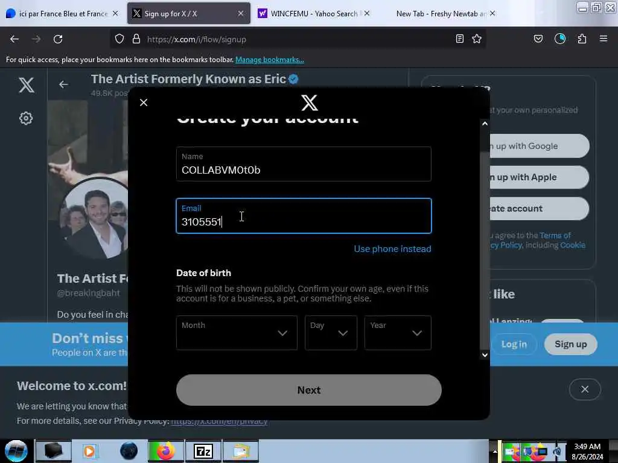
Task: Click the Sign up button in the blue banner
Action: point(570,344)
